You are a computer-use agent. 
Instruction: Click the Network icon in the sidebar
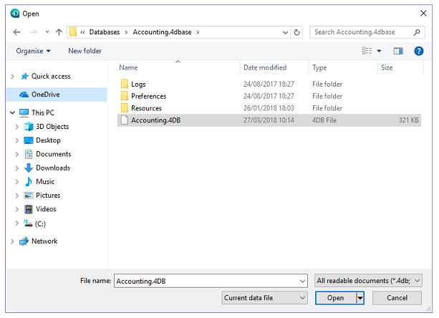pos(24,241)
